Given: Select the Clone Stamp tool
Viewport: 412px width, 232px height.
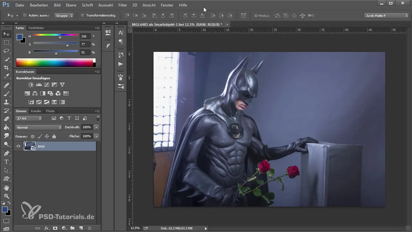Looking at the screenshot, I should click(x=6, y=102).
